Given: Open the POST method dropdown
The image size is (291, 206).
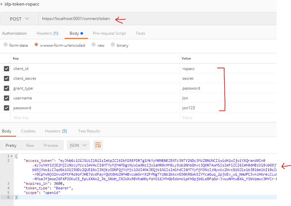Looking at the screenshot, I should click(x=19, y=19).
